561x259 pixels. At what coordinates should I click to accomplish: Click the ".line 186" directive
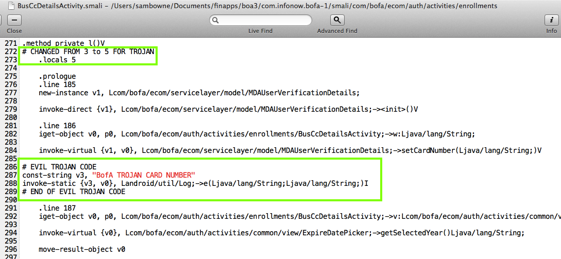[x=57, y=126]
